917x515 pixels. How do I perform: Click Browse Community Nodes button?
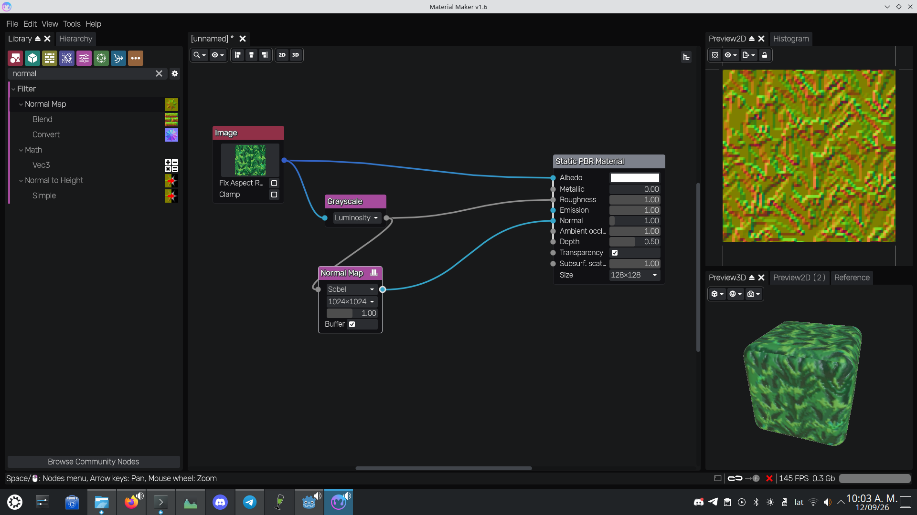tap(94, 462)
